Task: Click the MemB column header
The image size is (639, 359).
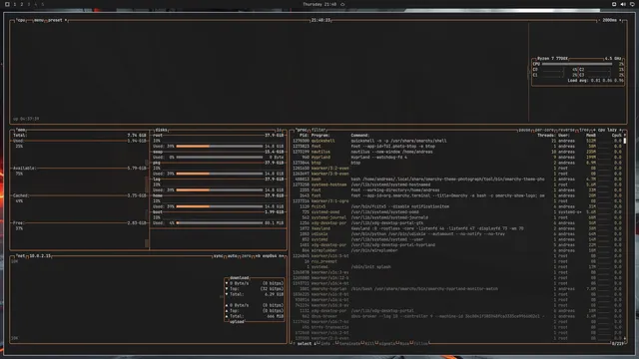Action: click(x=591, y=136)
